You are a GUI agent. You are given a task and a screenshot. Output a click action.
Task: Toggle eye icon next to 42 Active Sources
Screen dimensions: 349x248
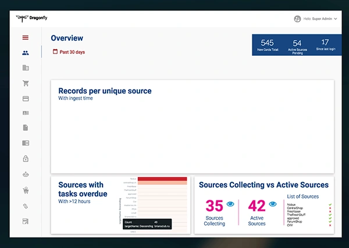click(273, 204)
